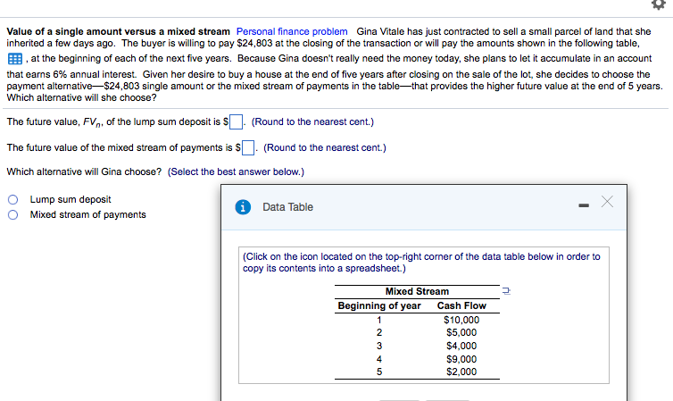Select the Mixed stream of payments option

(12, 214)
